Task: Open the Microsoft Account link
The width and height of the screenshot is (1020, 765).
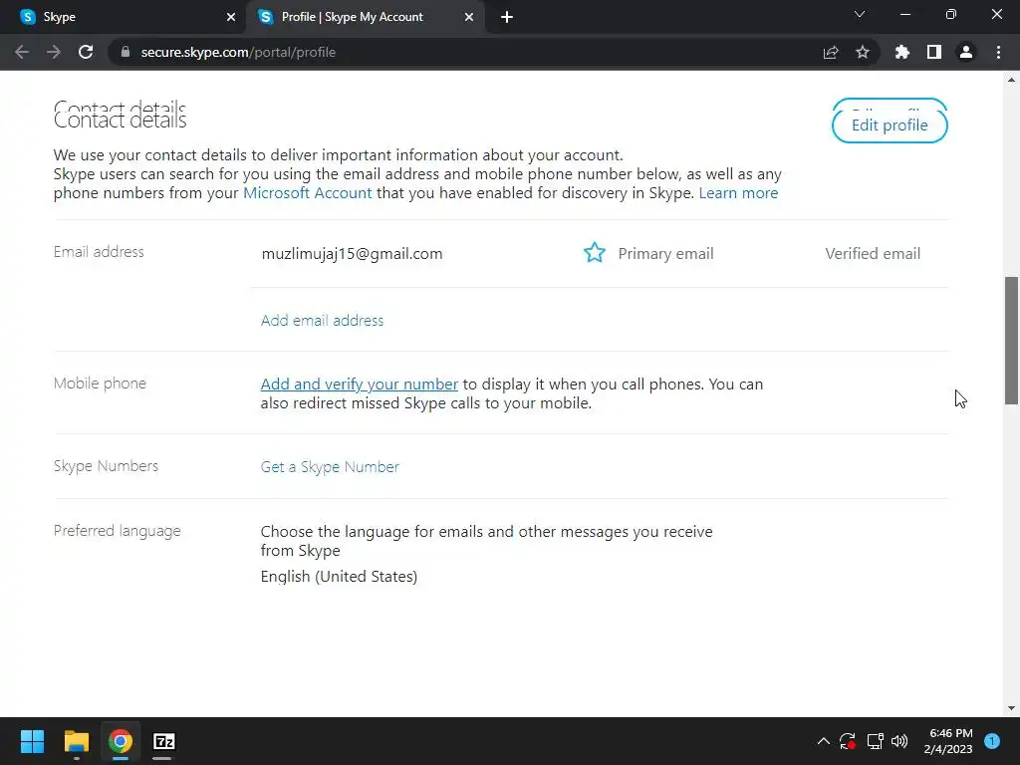Action: 307,193
